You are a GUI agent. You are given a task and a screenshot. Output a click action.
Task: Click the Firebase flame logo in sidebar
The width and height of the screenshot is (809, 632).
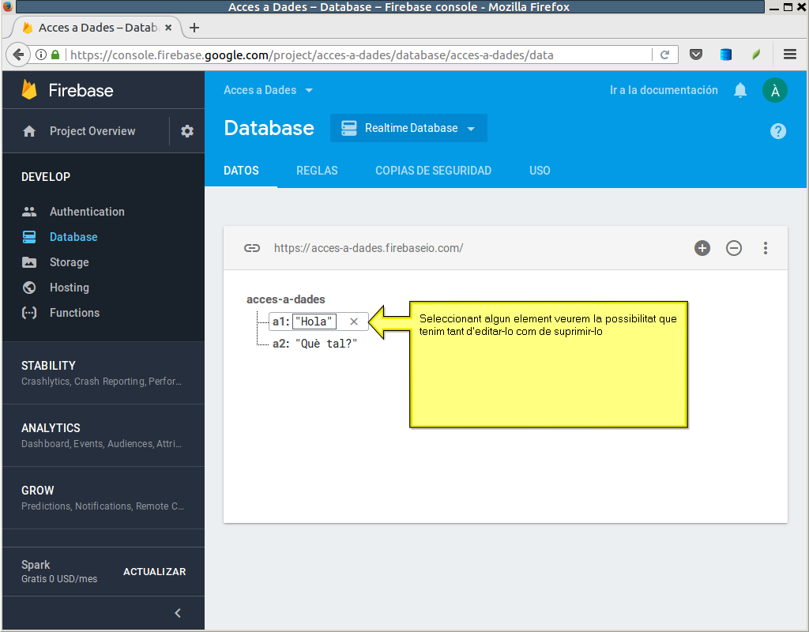(29, 90)
